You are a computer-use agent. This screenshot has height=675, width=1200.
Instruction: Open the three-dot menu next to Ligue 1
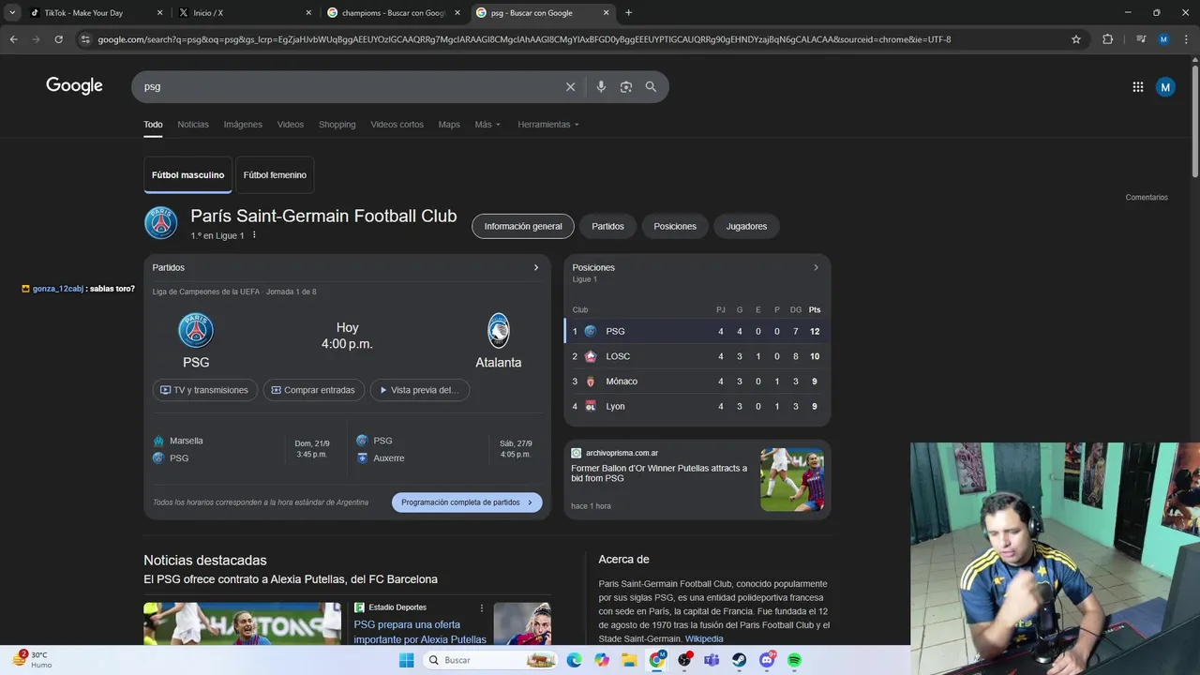pyautogui.click(x=254, y=235)
